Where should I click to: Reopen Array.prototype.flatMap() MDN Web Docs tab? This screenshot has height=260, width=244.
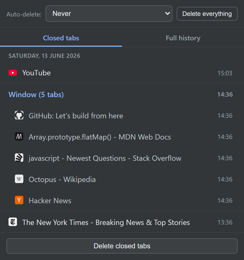click(122, 137)
